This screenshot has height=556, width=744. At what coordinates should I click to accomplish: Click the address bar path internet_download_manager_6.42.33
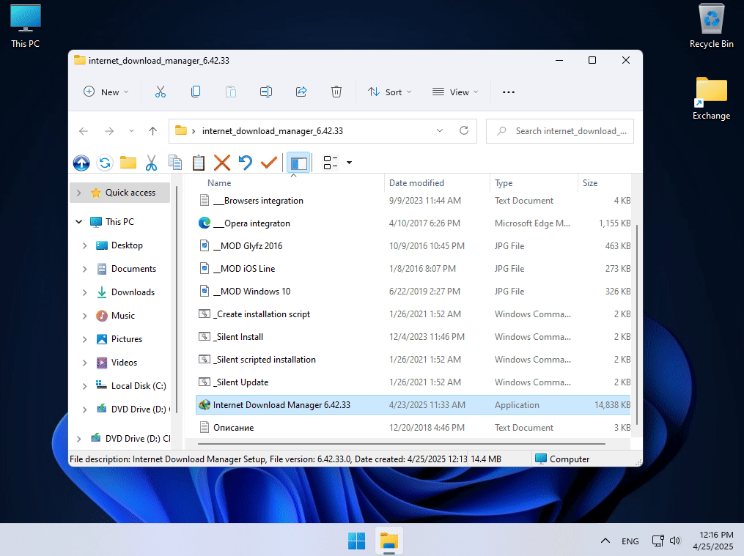click(x=273, y=131)
